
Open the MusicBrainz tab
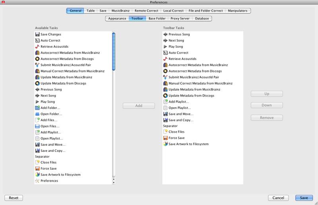120,11
